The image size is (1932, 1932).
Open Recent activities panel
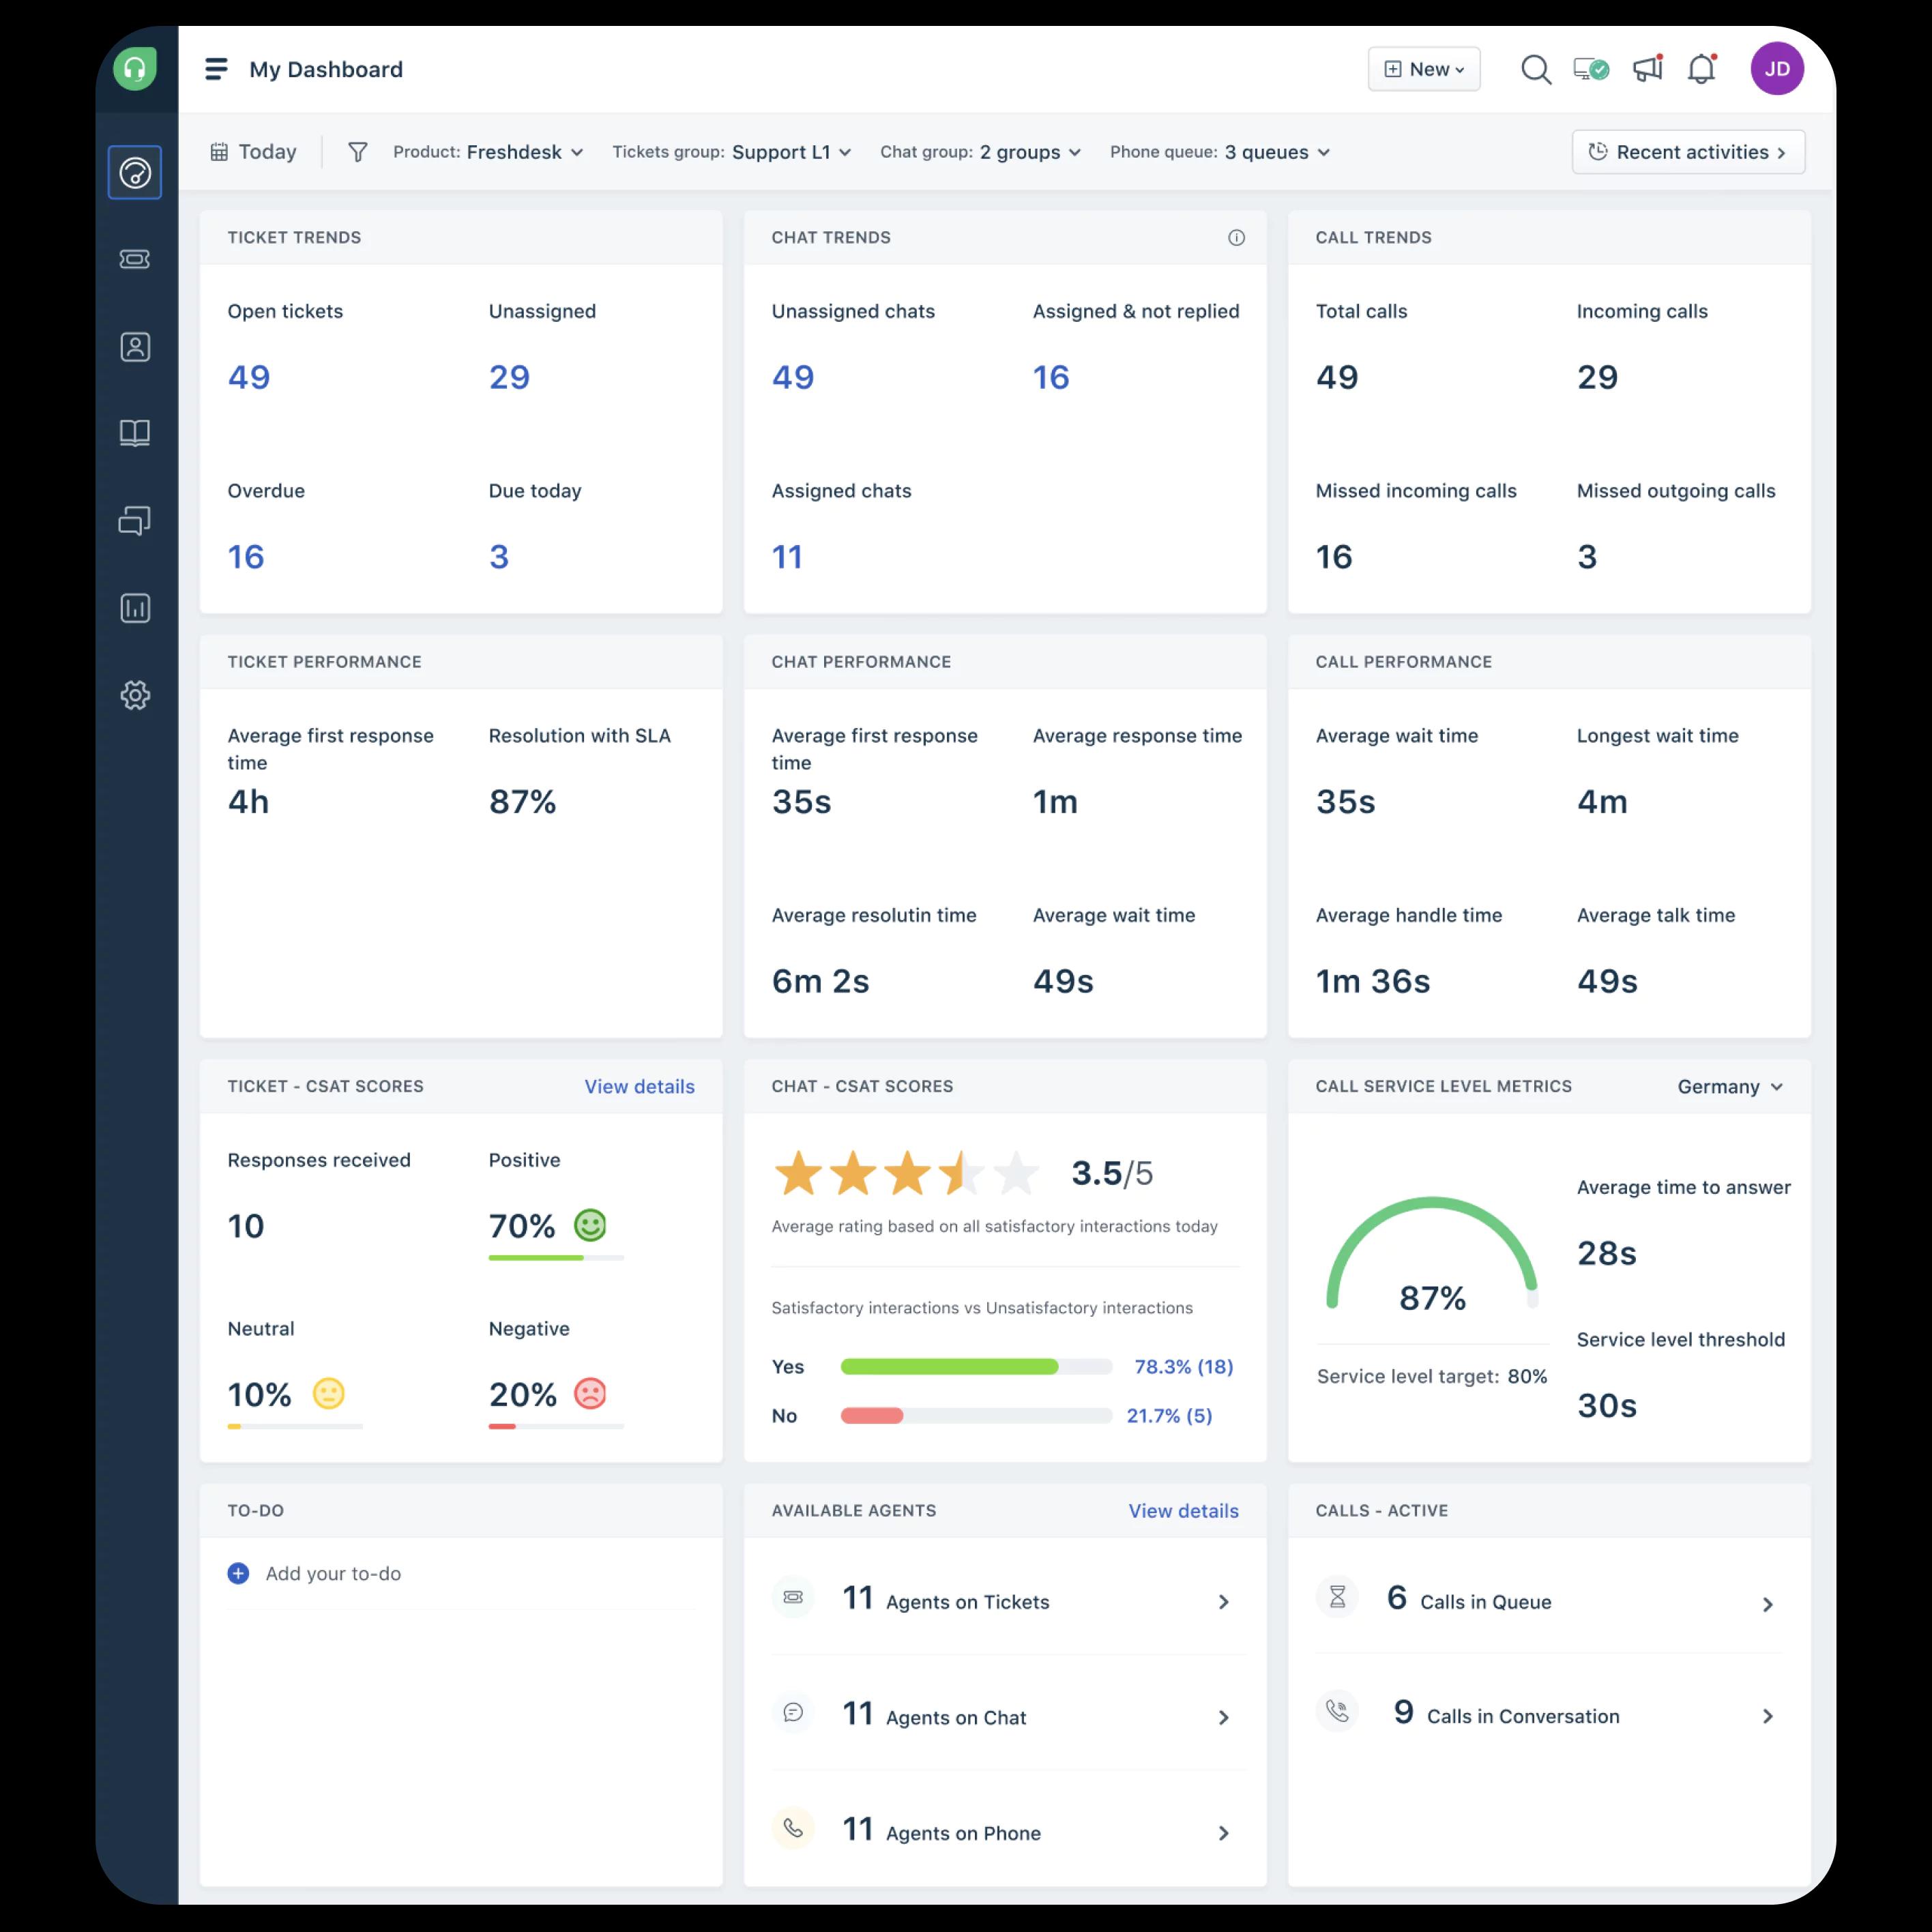1688,152
